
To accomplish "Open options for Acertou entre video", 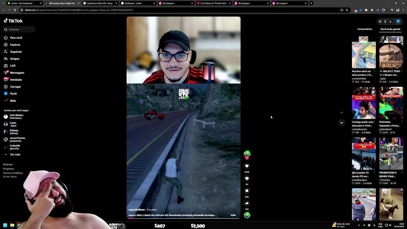I will point(374,71).
